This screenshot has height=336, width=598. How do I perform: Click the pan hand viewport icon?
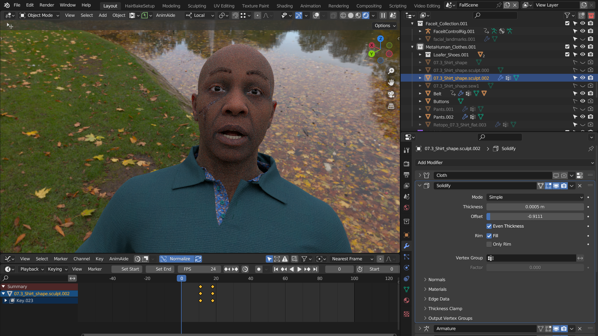coord(391,83)
